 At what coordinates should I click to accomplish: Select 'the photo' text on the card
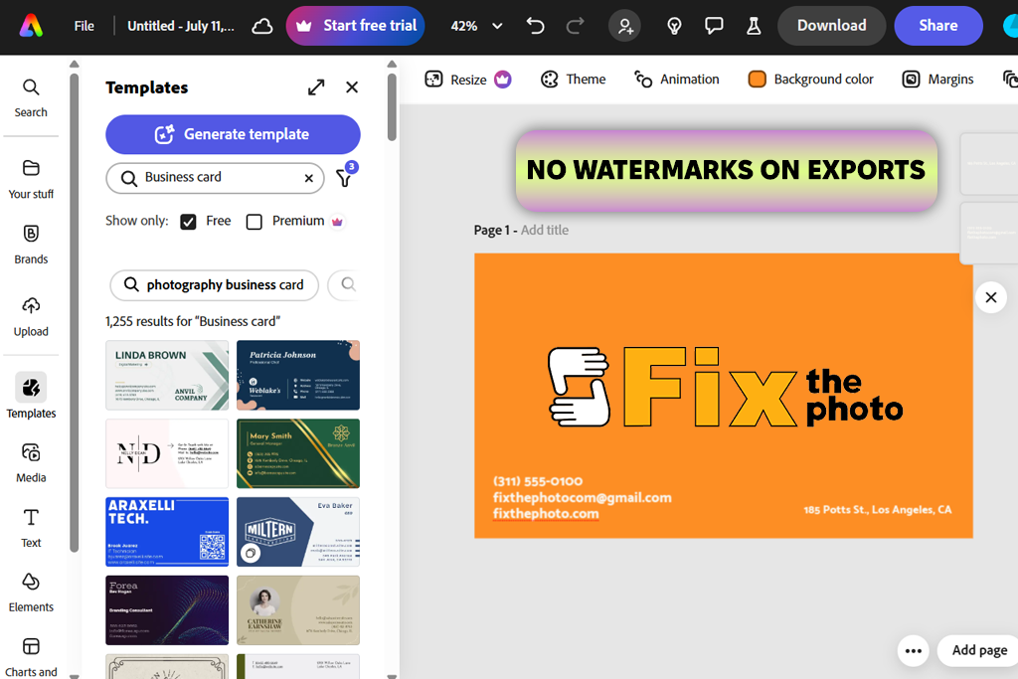tap(854, 396)
